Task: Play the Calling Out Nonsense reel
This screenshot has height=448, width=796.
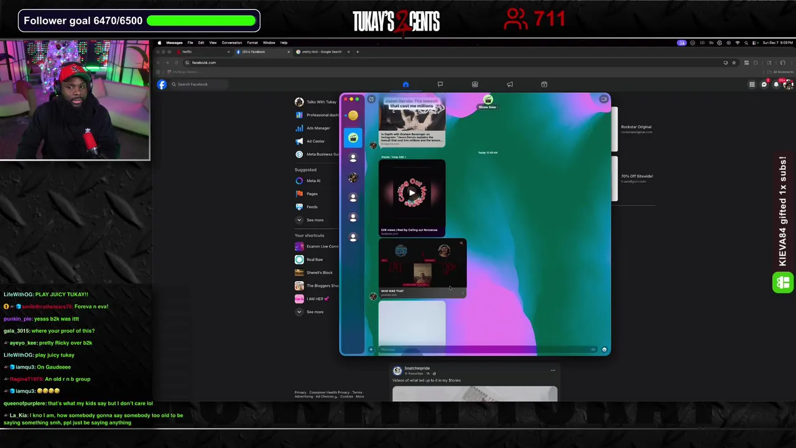Action: click(412, 193)
